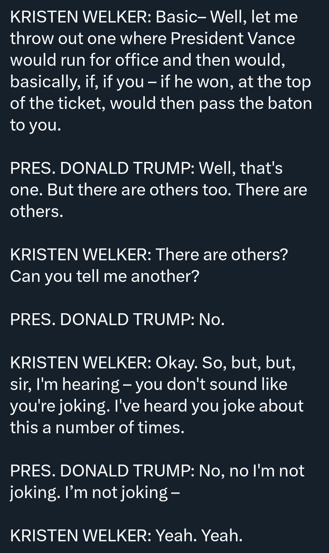
Task: Click the final "Yeah. Yeah." text
Action: point(199,536)
